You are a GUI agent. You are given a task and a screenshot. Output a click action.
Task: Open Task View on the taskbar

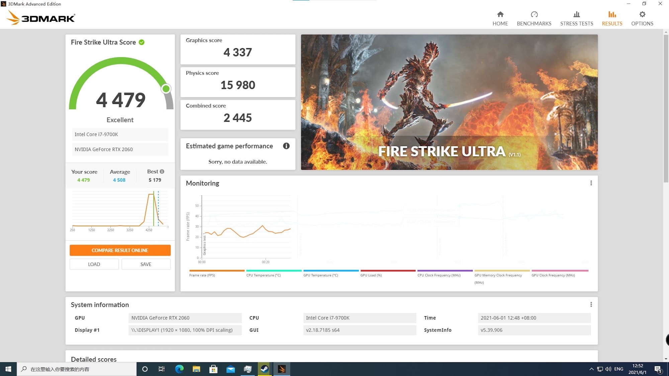coord(162,369)
